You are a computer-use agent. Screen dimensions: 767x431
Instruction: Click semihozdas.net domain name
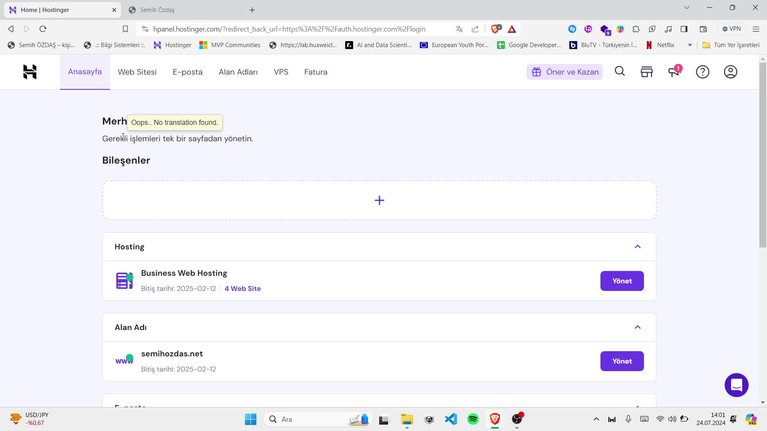172,354
